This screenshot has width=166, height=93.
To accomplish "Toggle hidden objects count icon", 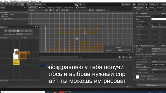I will tap(63, 10).
